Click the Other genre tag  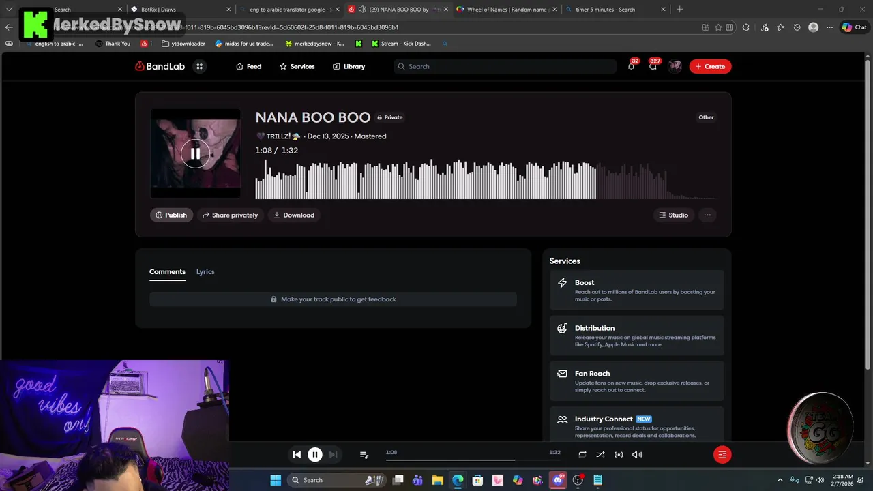click(706, 117)
